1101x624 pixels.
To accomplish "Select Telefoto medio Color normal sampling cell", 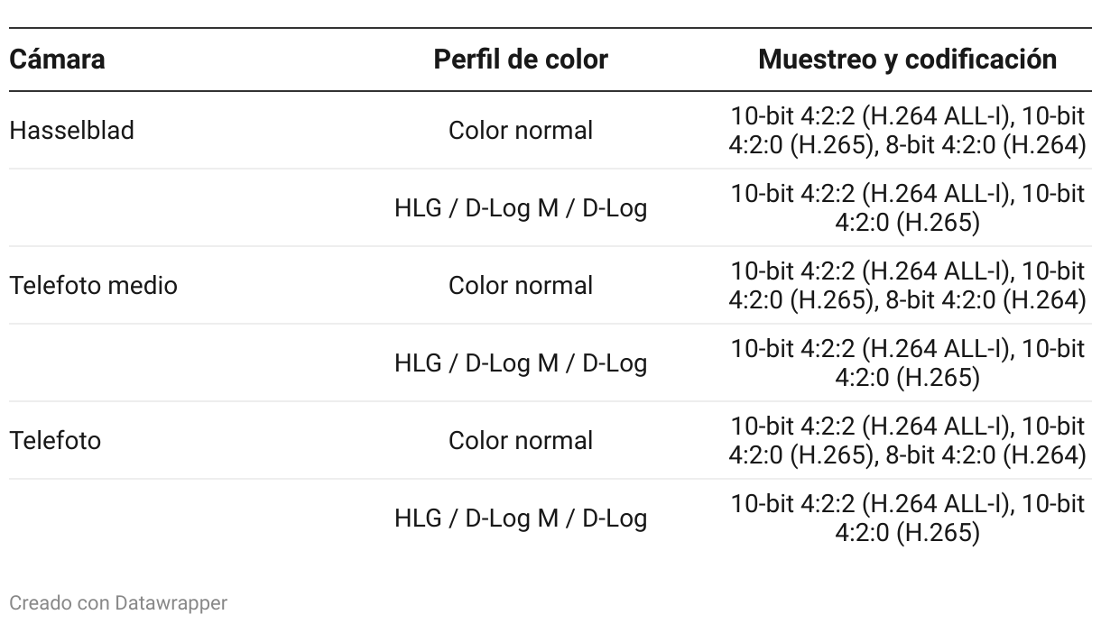I will pos(907,286).
